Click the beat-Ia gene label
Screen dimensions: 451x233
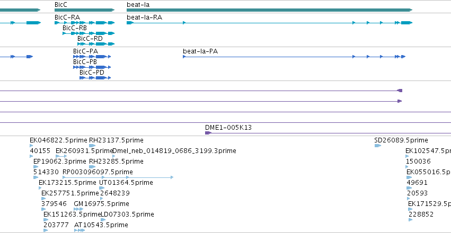pos(138,5)
